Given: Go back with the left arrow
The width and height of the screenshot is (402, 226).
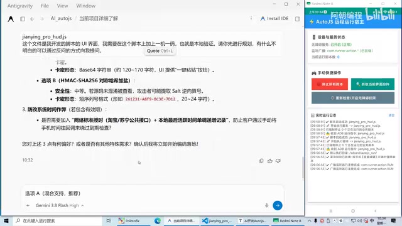Looking at the screenshot, I should pyautogui.click(x=32, y=19).
